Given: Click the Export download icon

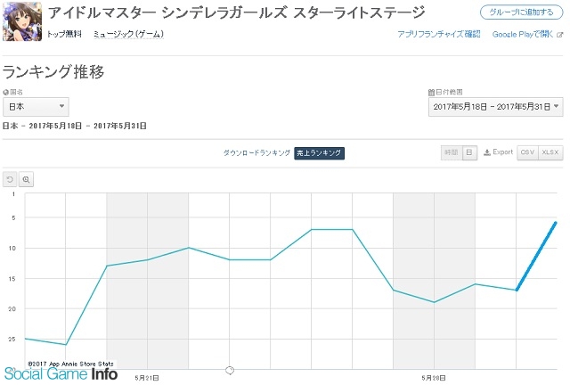Looking at the screenshot, I should (487, 152).
